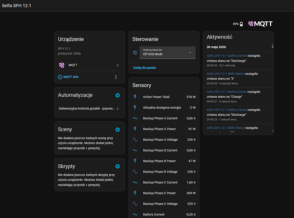Open the MQTT integration row

[x=89, y=65]
